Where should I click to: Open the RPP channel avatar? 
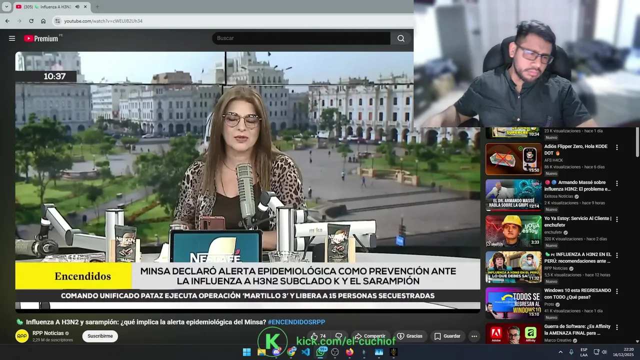click(x=22, y=336)
